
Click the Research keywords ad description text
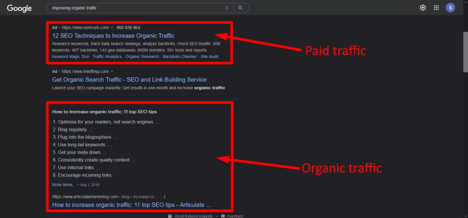[x=136, y=47]
